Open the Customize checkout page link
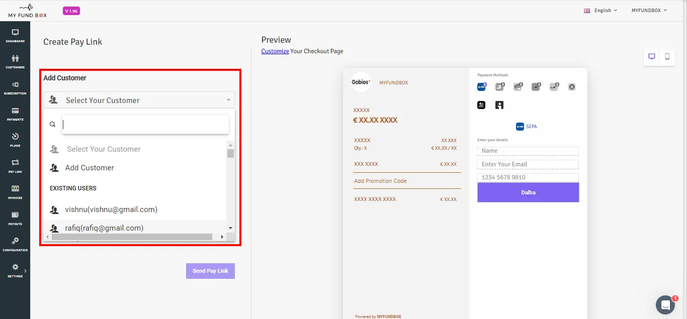Screen dimensions: 687x319 tap(275, 51)
